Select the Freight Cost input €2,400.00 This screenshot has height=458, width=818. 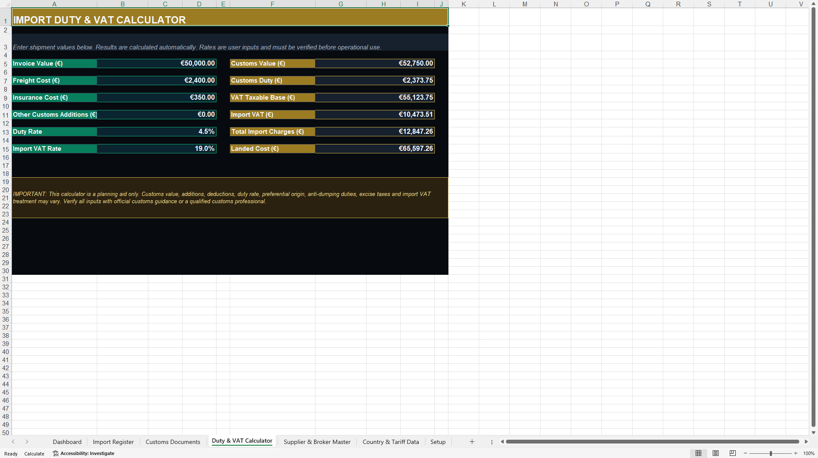click(156, 81)
